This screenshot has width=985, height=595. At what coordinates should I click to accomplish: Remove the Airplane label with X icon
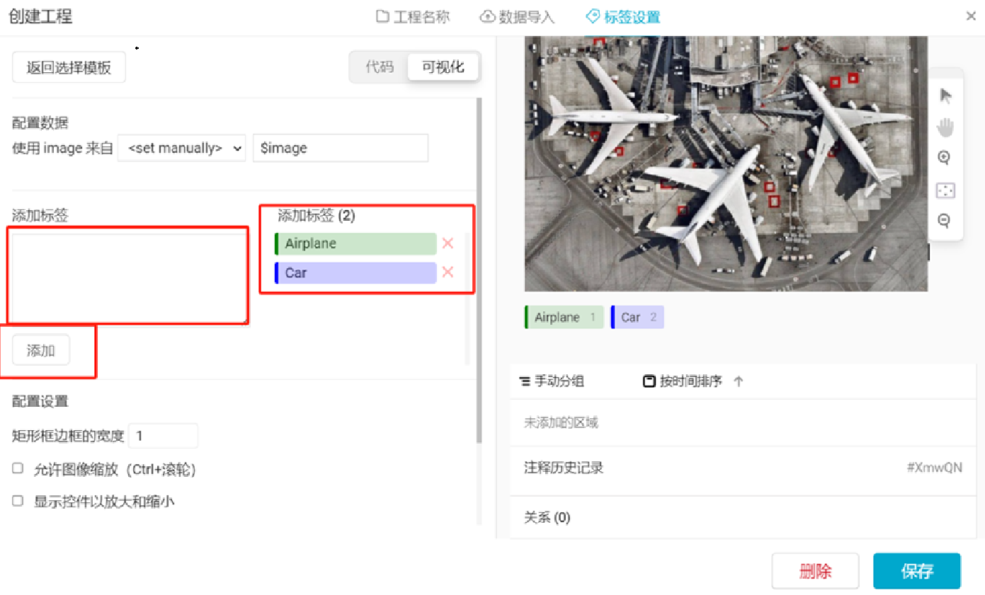448,243
